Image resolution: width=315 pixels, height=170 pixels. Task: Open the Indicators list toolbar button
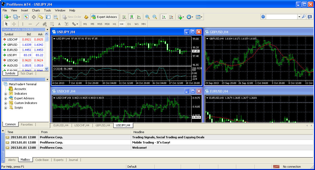[x=181, y=17]
